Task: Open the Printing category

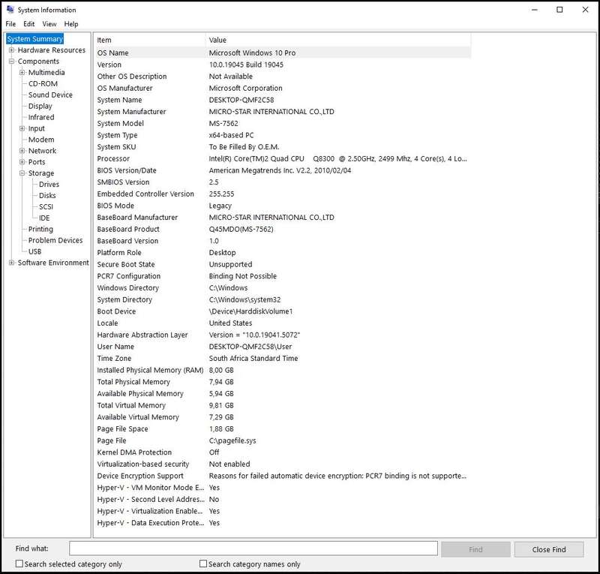Action: pyautogui.click(x=40, y=229)
